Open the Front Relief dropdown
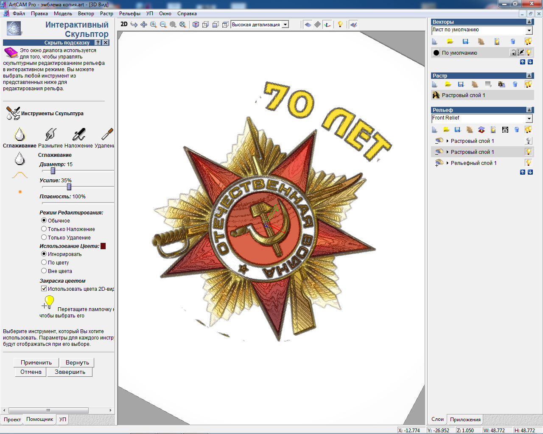 coord(529,119)
